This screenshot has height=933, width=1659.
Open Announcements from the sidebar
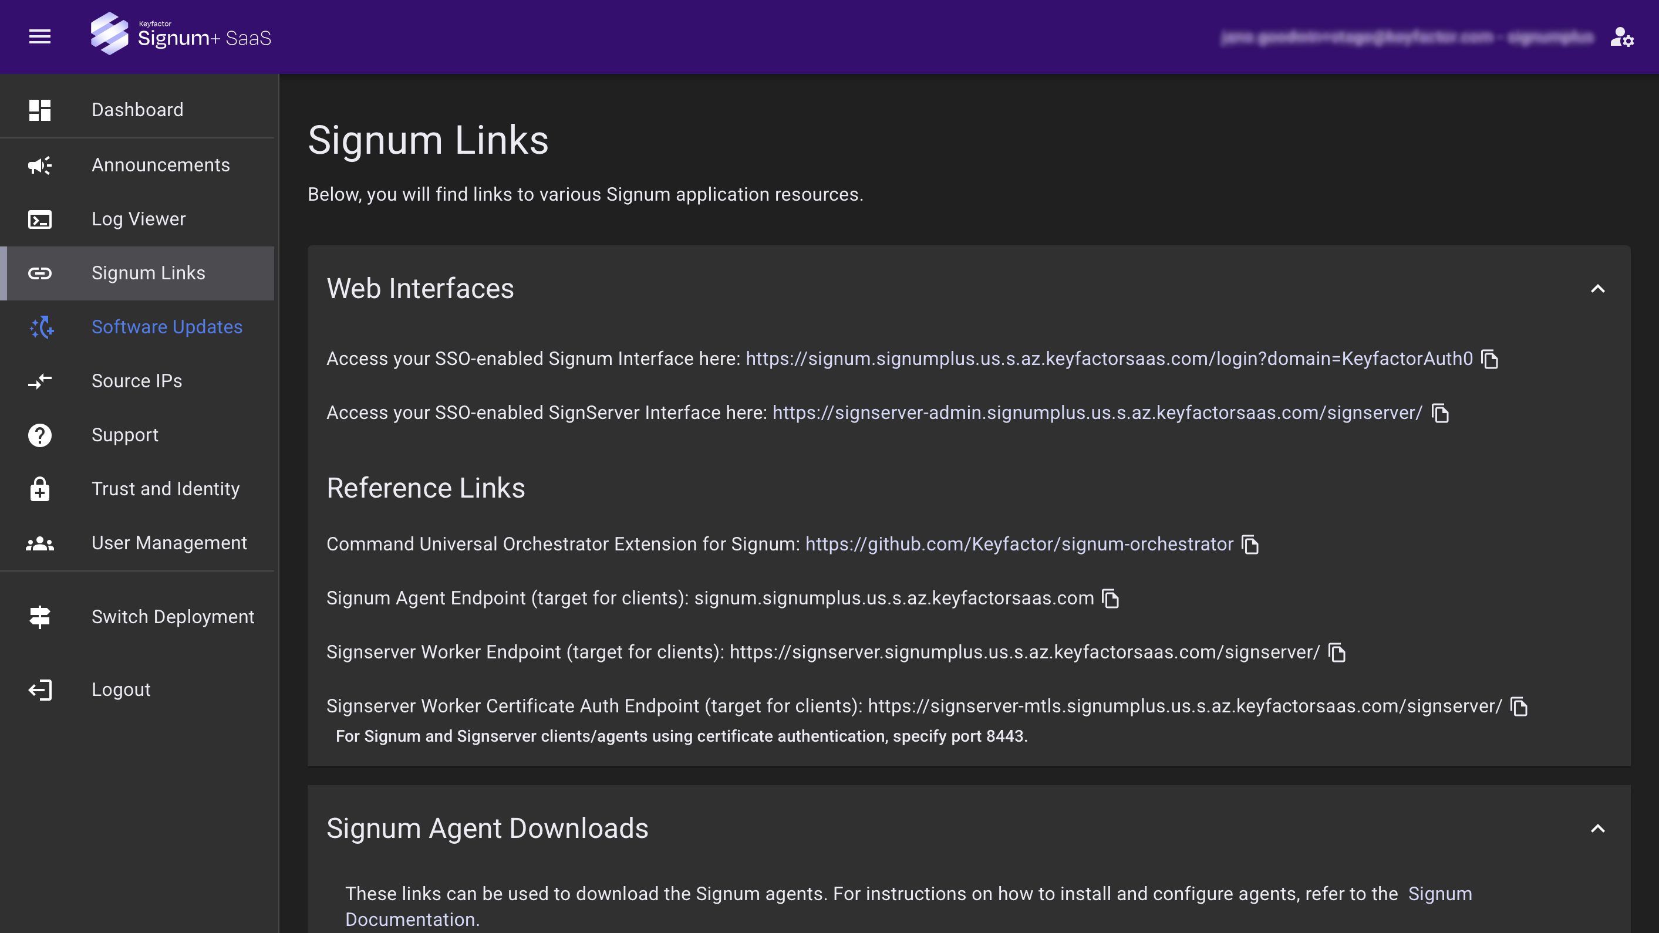137,165
